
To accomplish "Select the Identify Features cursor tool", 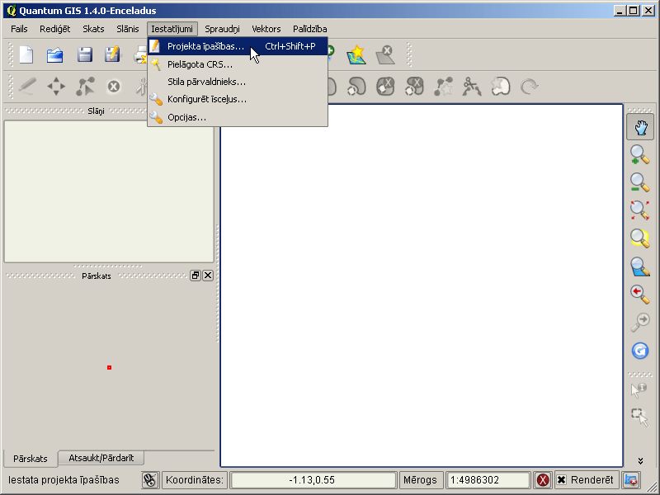I will click(639, 389).
